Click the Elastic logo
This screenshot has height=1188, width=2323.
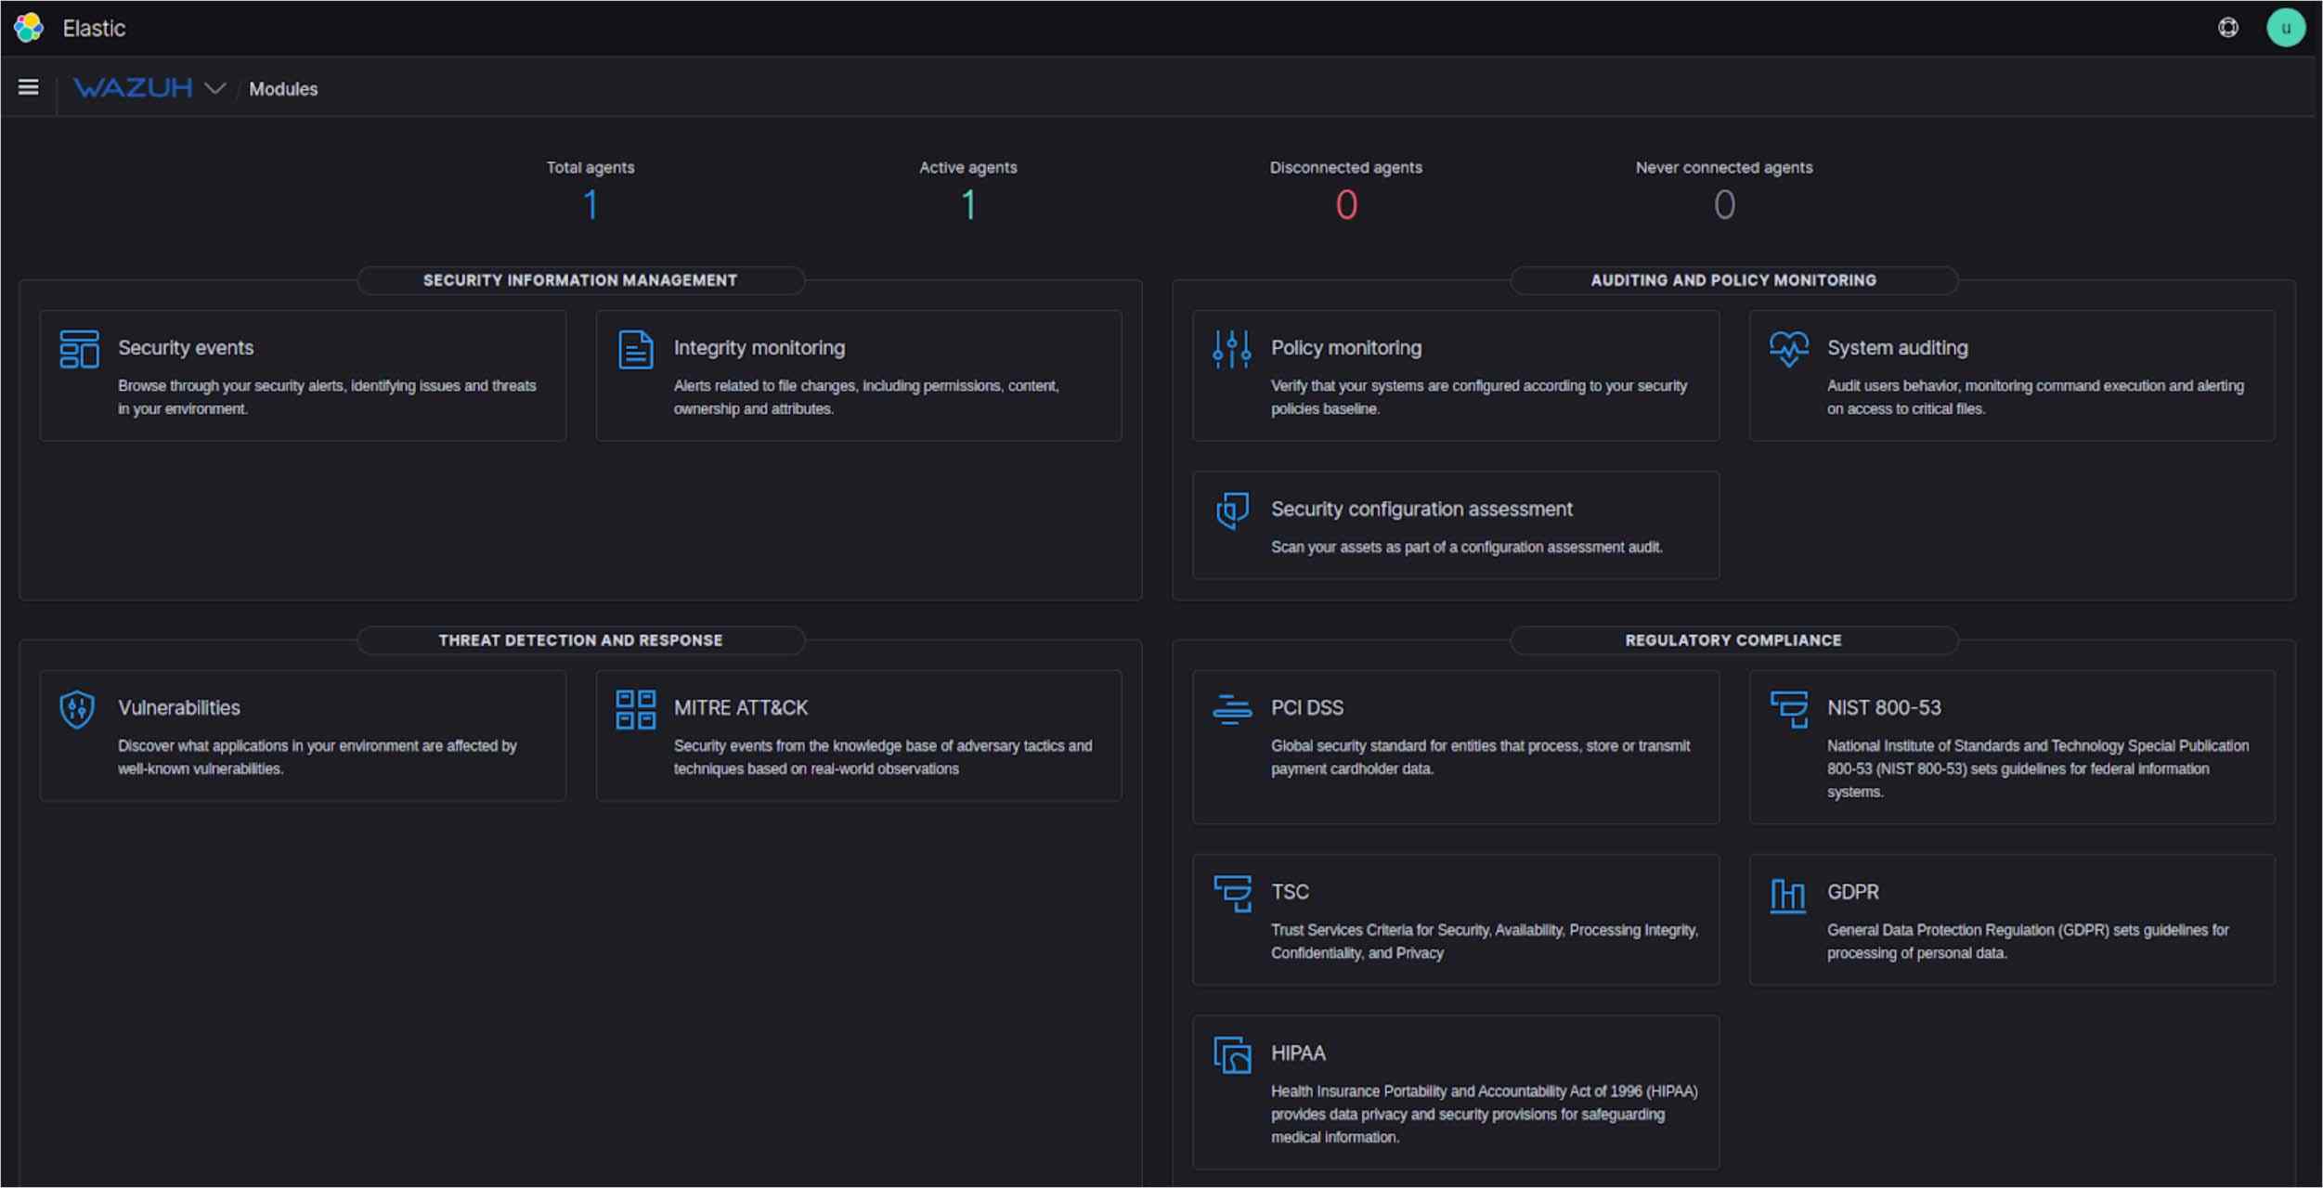tap(28, 28)
